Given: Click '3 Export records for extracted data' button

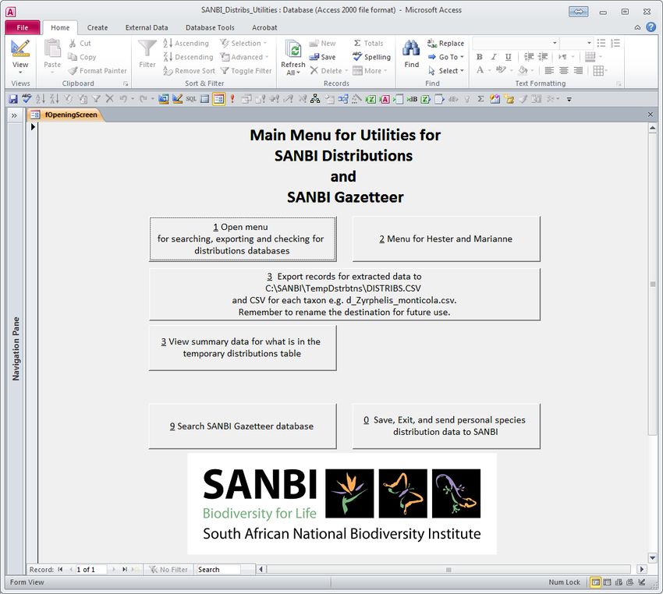Looking at the screenshot, I should pyautogui.click(x=344, y=294).
